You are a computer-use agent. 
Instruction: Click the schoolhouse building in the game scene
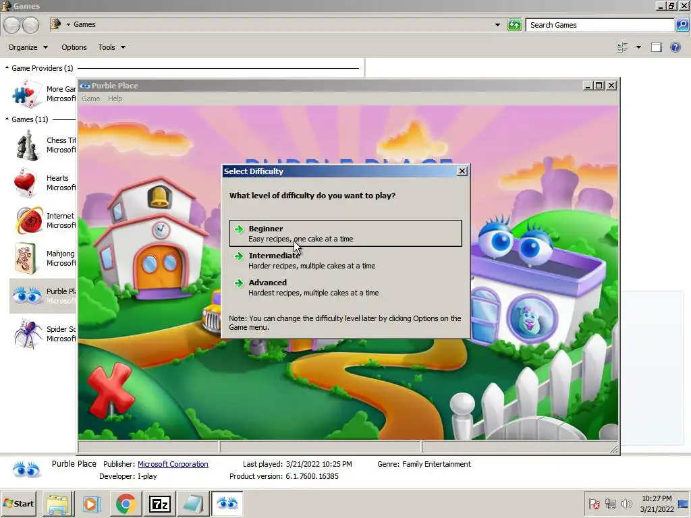coord(152,238)
